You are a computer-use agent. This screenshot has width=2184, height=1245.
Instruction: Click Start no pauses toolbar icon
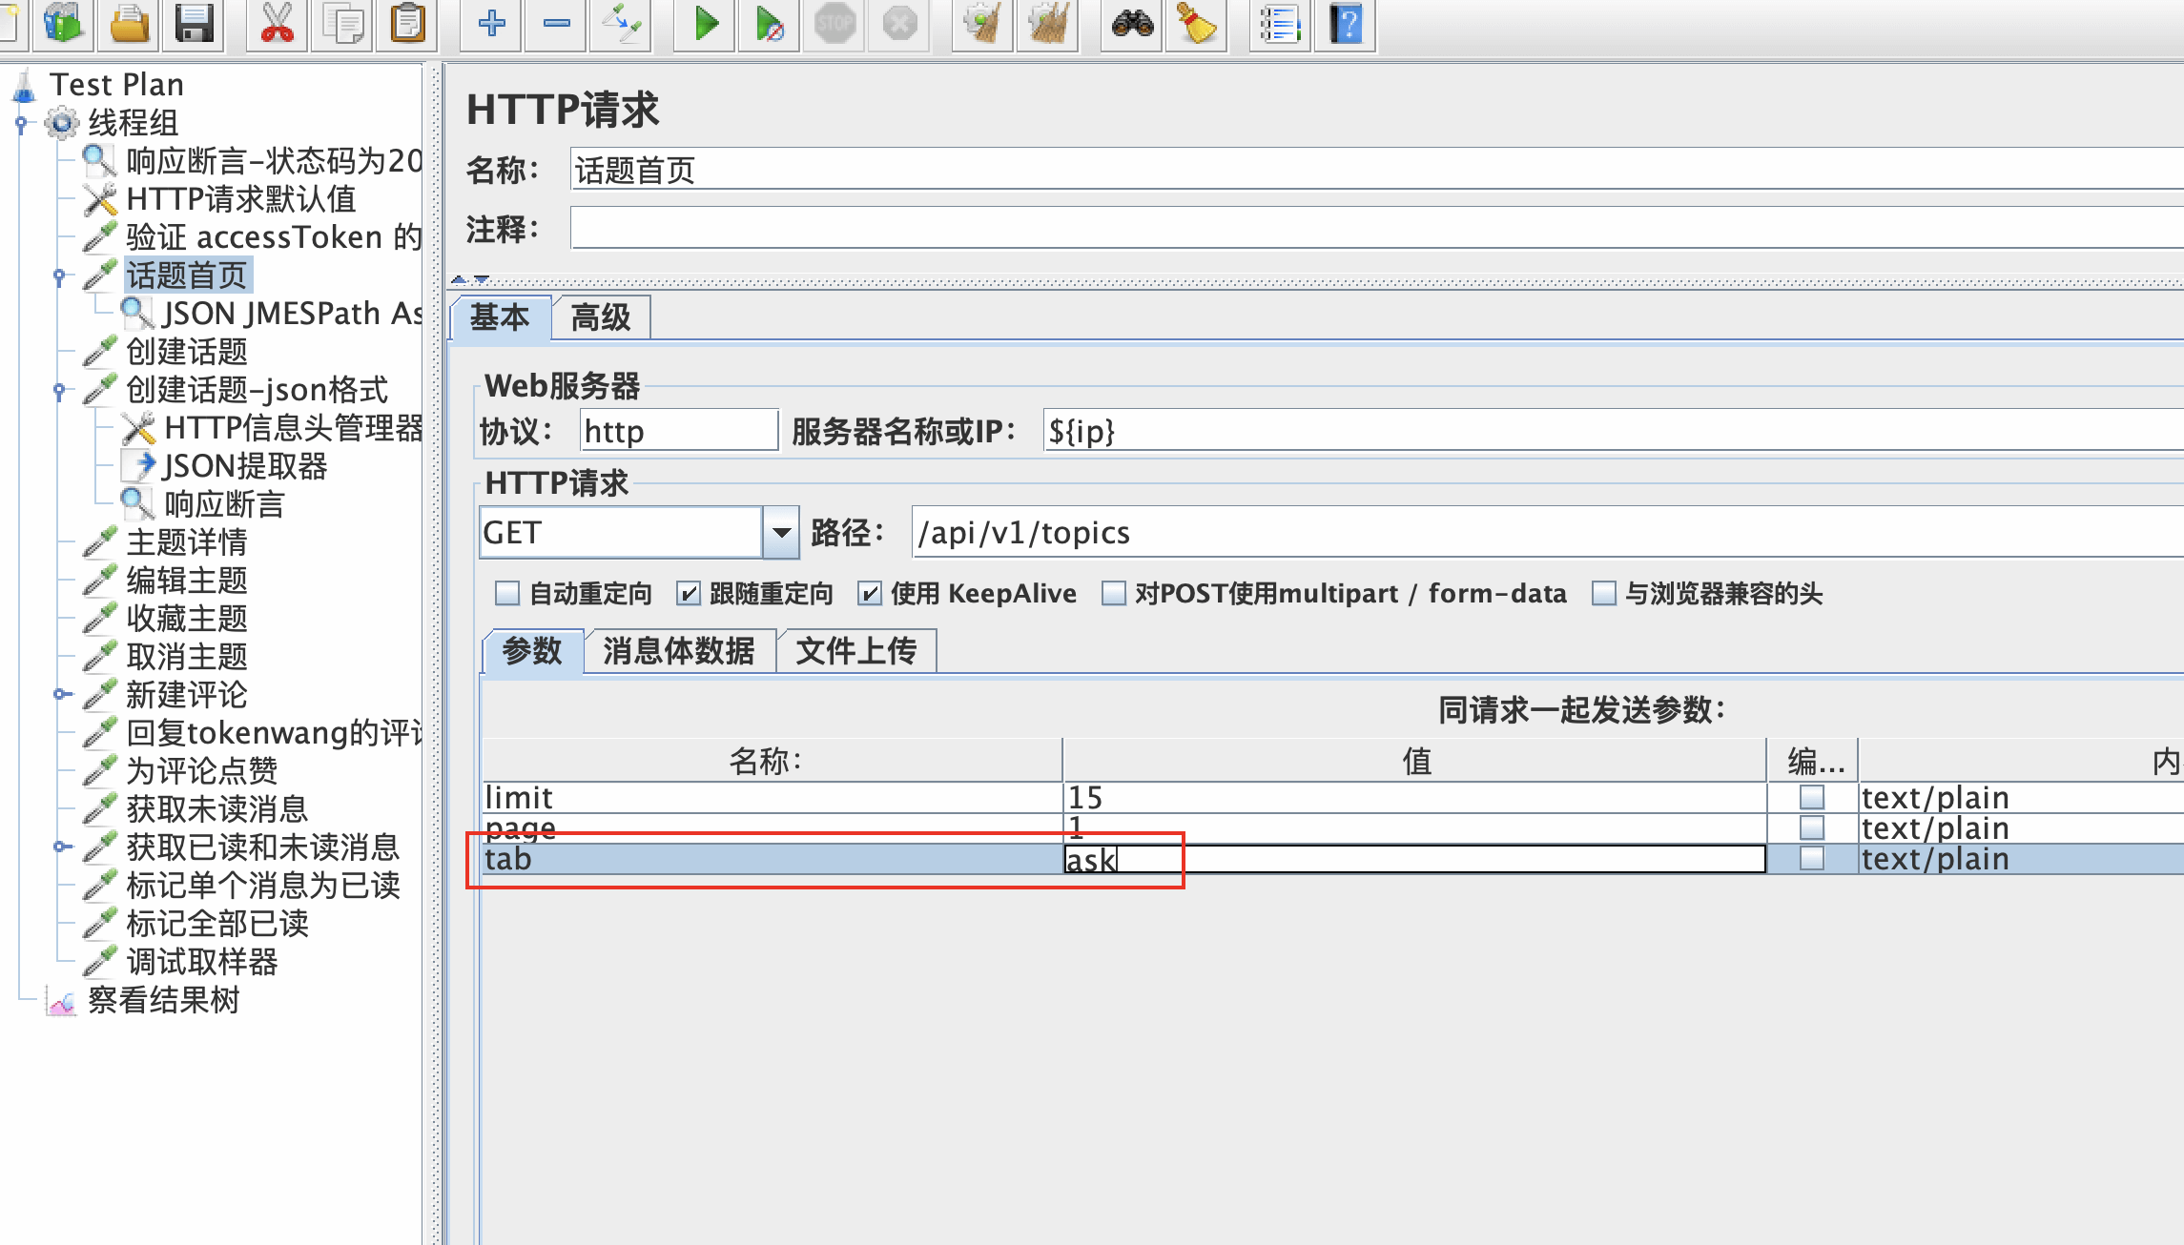point(769,24)
